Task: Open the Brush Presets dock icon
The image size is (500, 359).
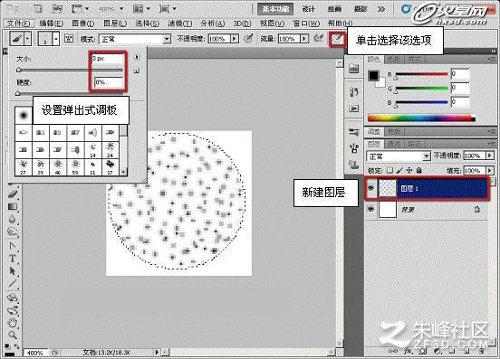Action: click(353, 132)
